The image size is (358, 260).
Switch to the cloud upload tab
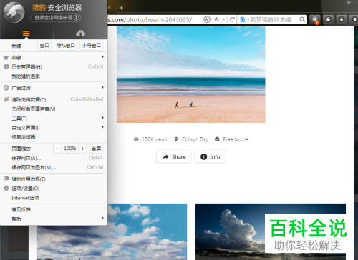coord(80,34)
